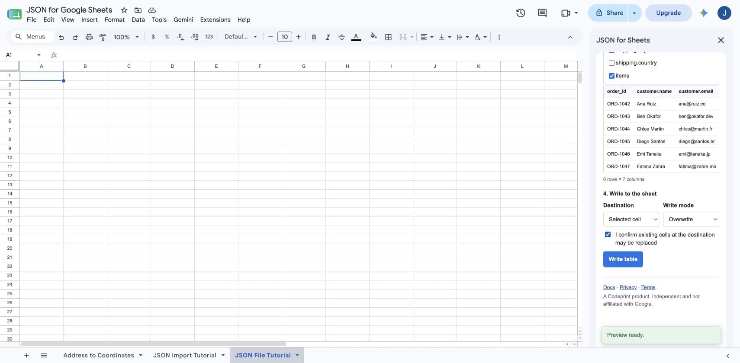Click the Redo arrow icon
The image size is (740, 363).
(x=75, y=37)
